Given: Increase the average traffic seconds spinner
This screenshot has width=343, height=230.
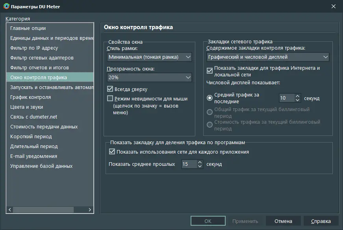Looking at the screenshot, I should (x=297, y=96).
